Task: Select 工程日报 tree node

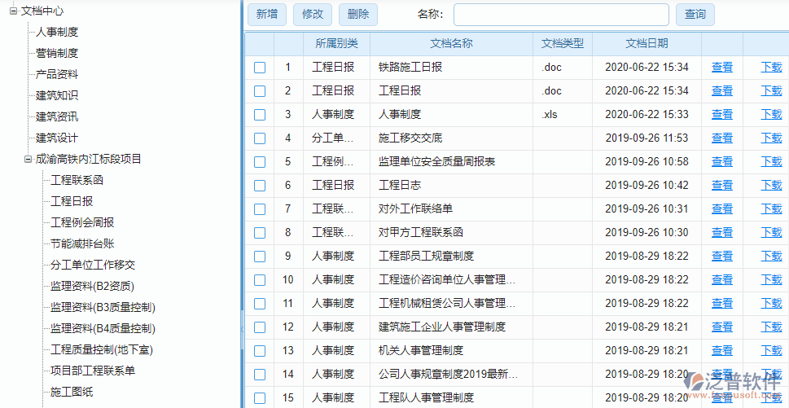Action: [x=72, y=201]
